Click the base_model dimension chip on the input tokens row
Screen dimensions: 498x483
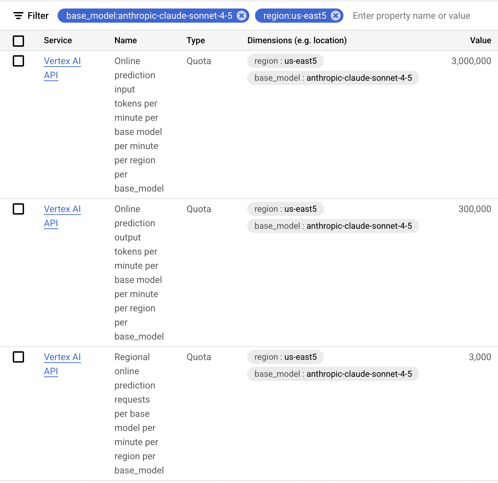pos(333,78)
